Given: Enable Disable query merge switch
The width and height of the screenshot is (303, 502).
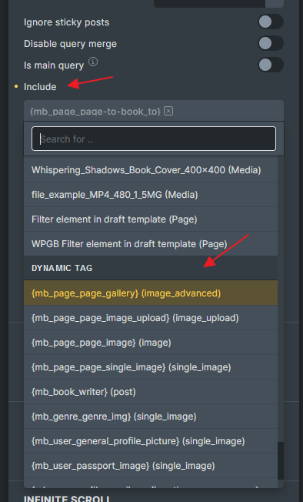Looking at the screenshot, I should [x=271, y=44].
